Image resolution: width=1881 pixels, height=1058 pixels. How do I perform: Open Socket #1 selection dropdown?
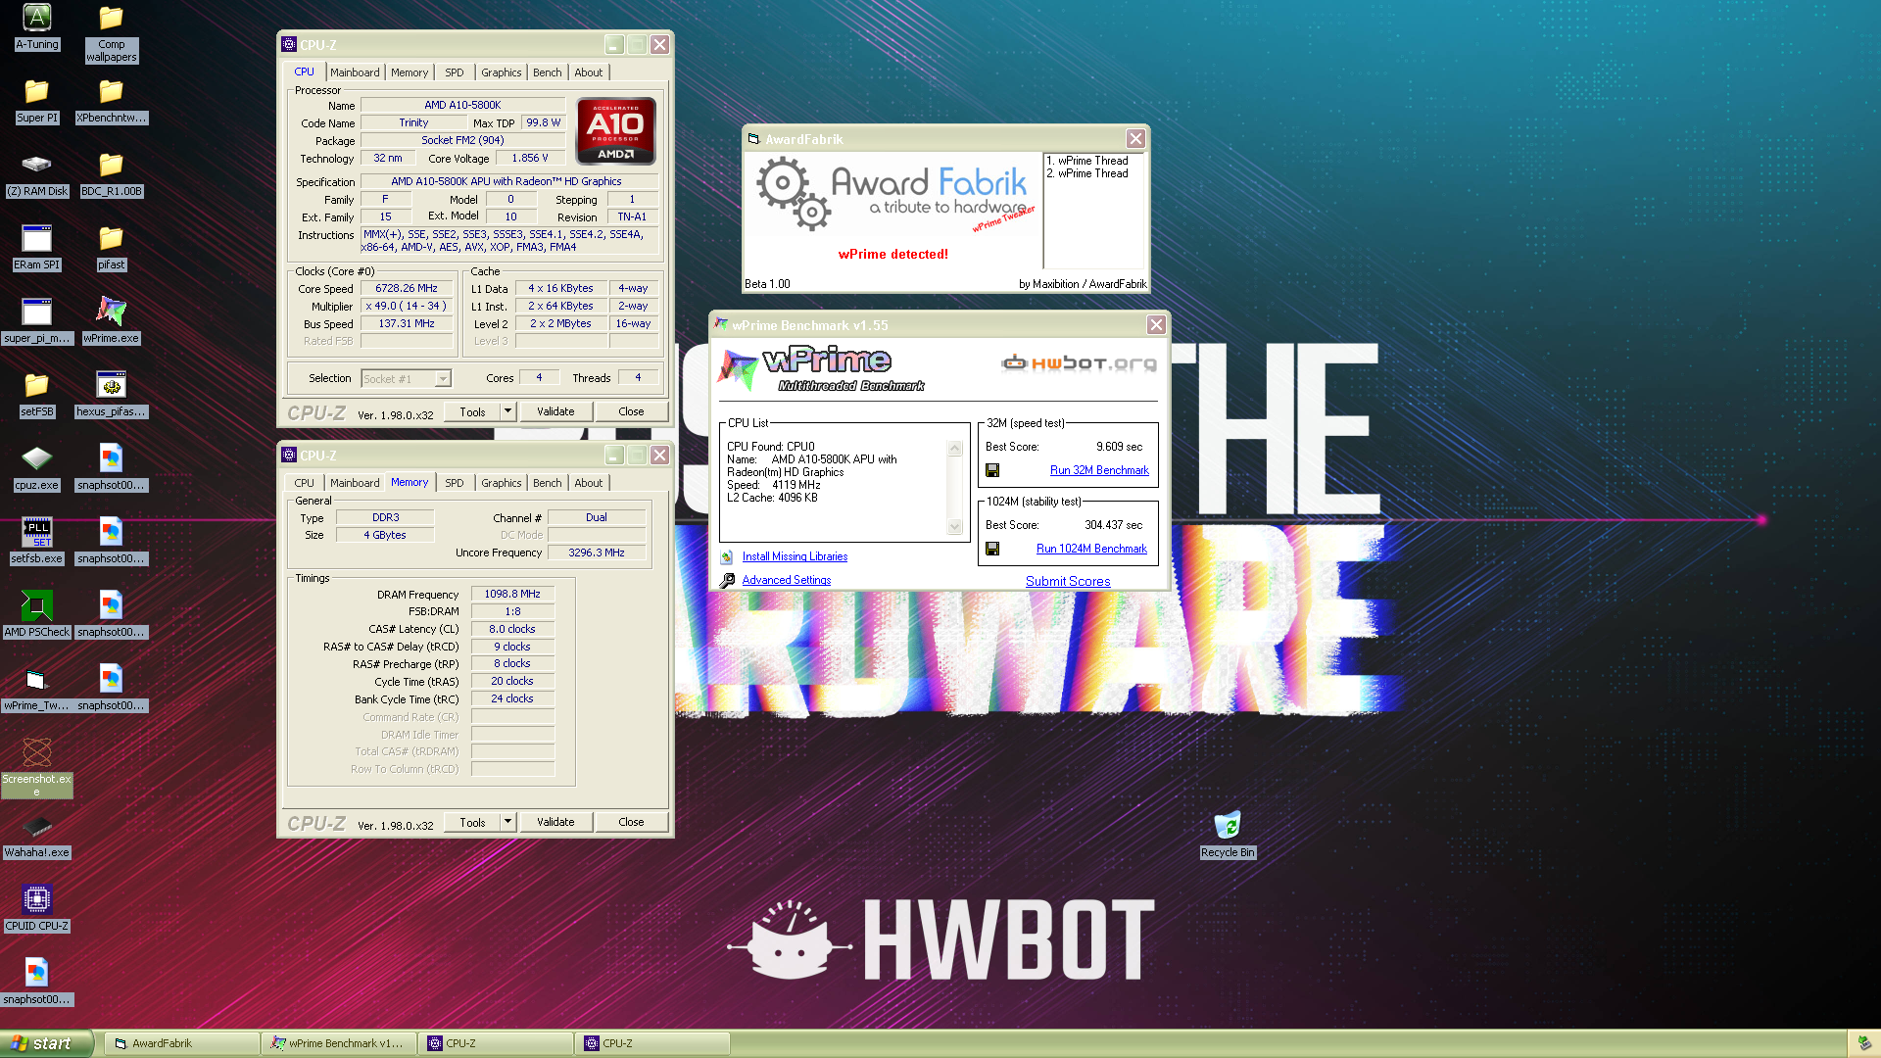(x=443, y=378)
